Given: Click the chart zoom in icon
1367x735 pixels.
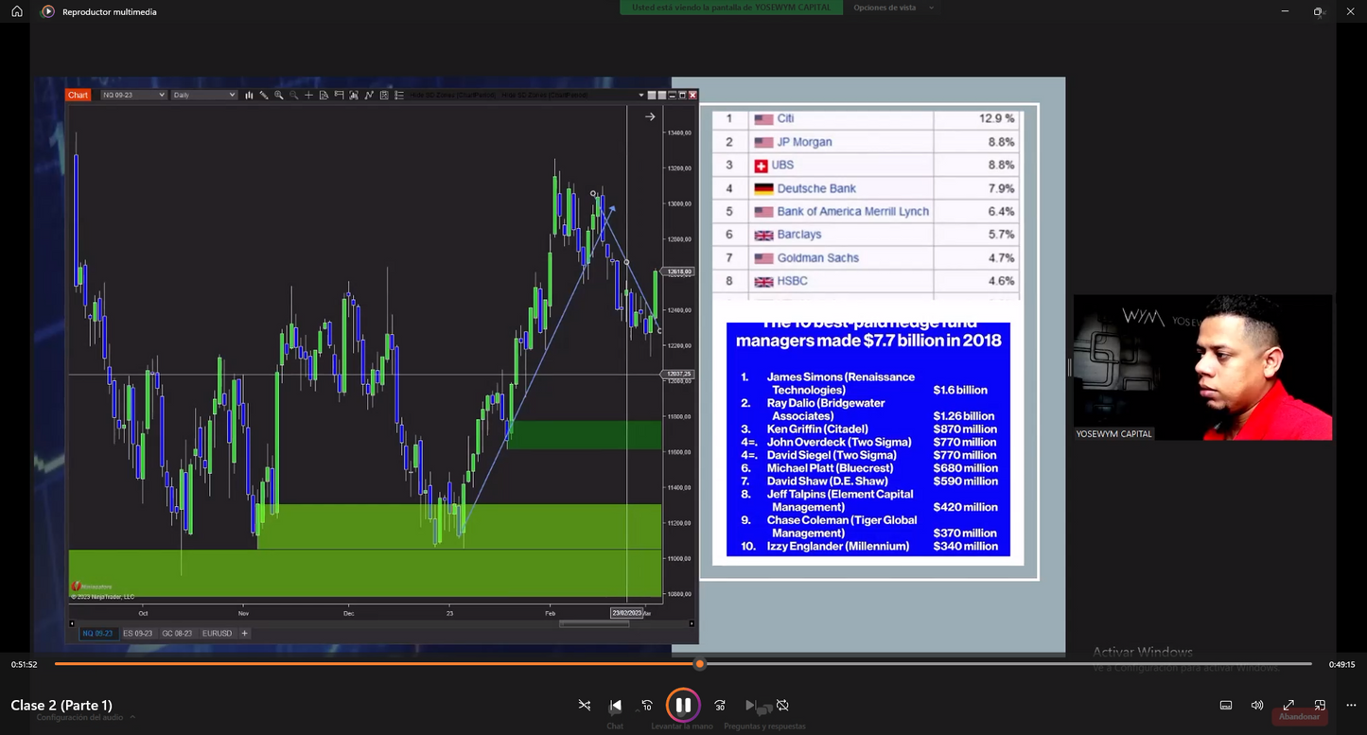Looking at the screenshot, I should [x=279, y=95].
